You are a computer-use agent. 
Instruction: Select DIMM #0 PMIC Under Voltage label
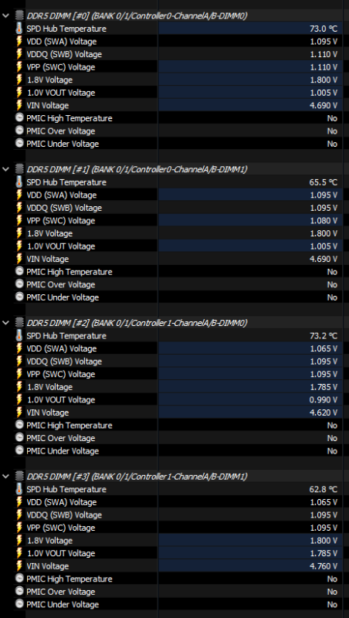(x=63, y=144)
